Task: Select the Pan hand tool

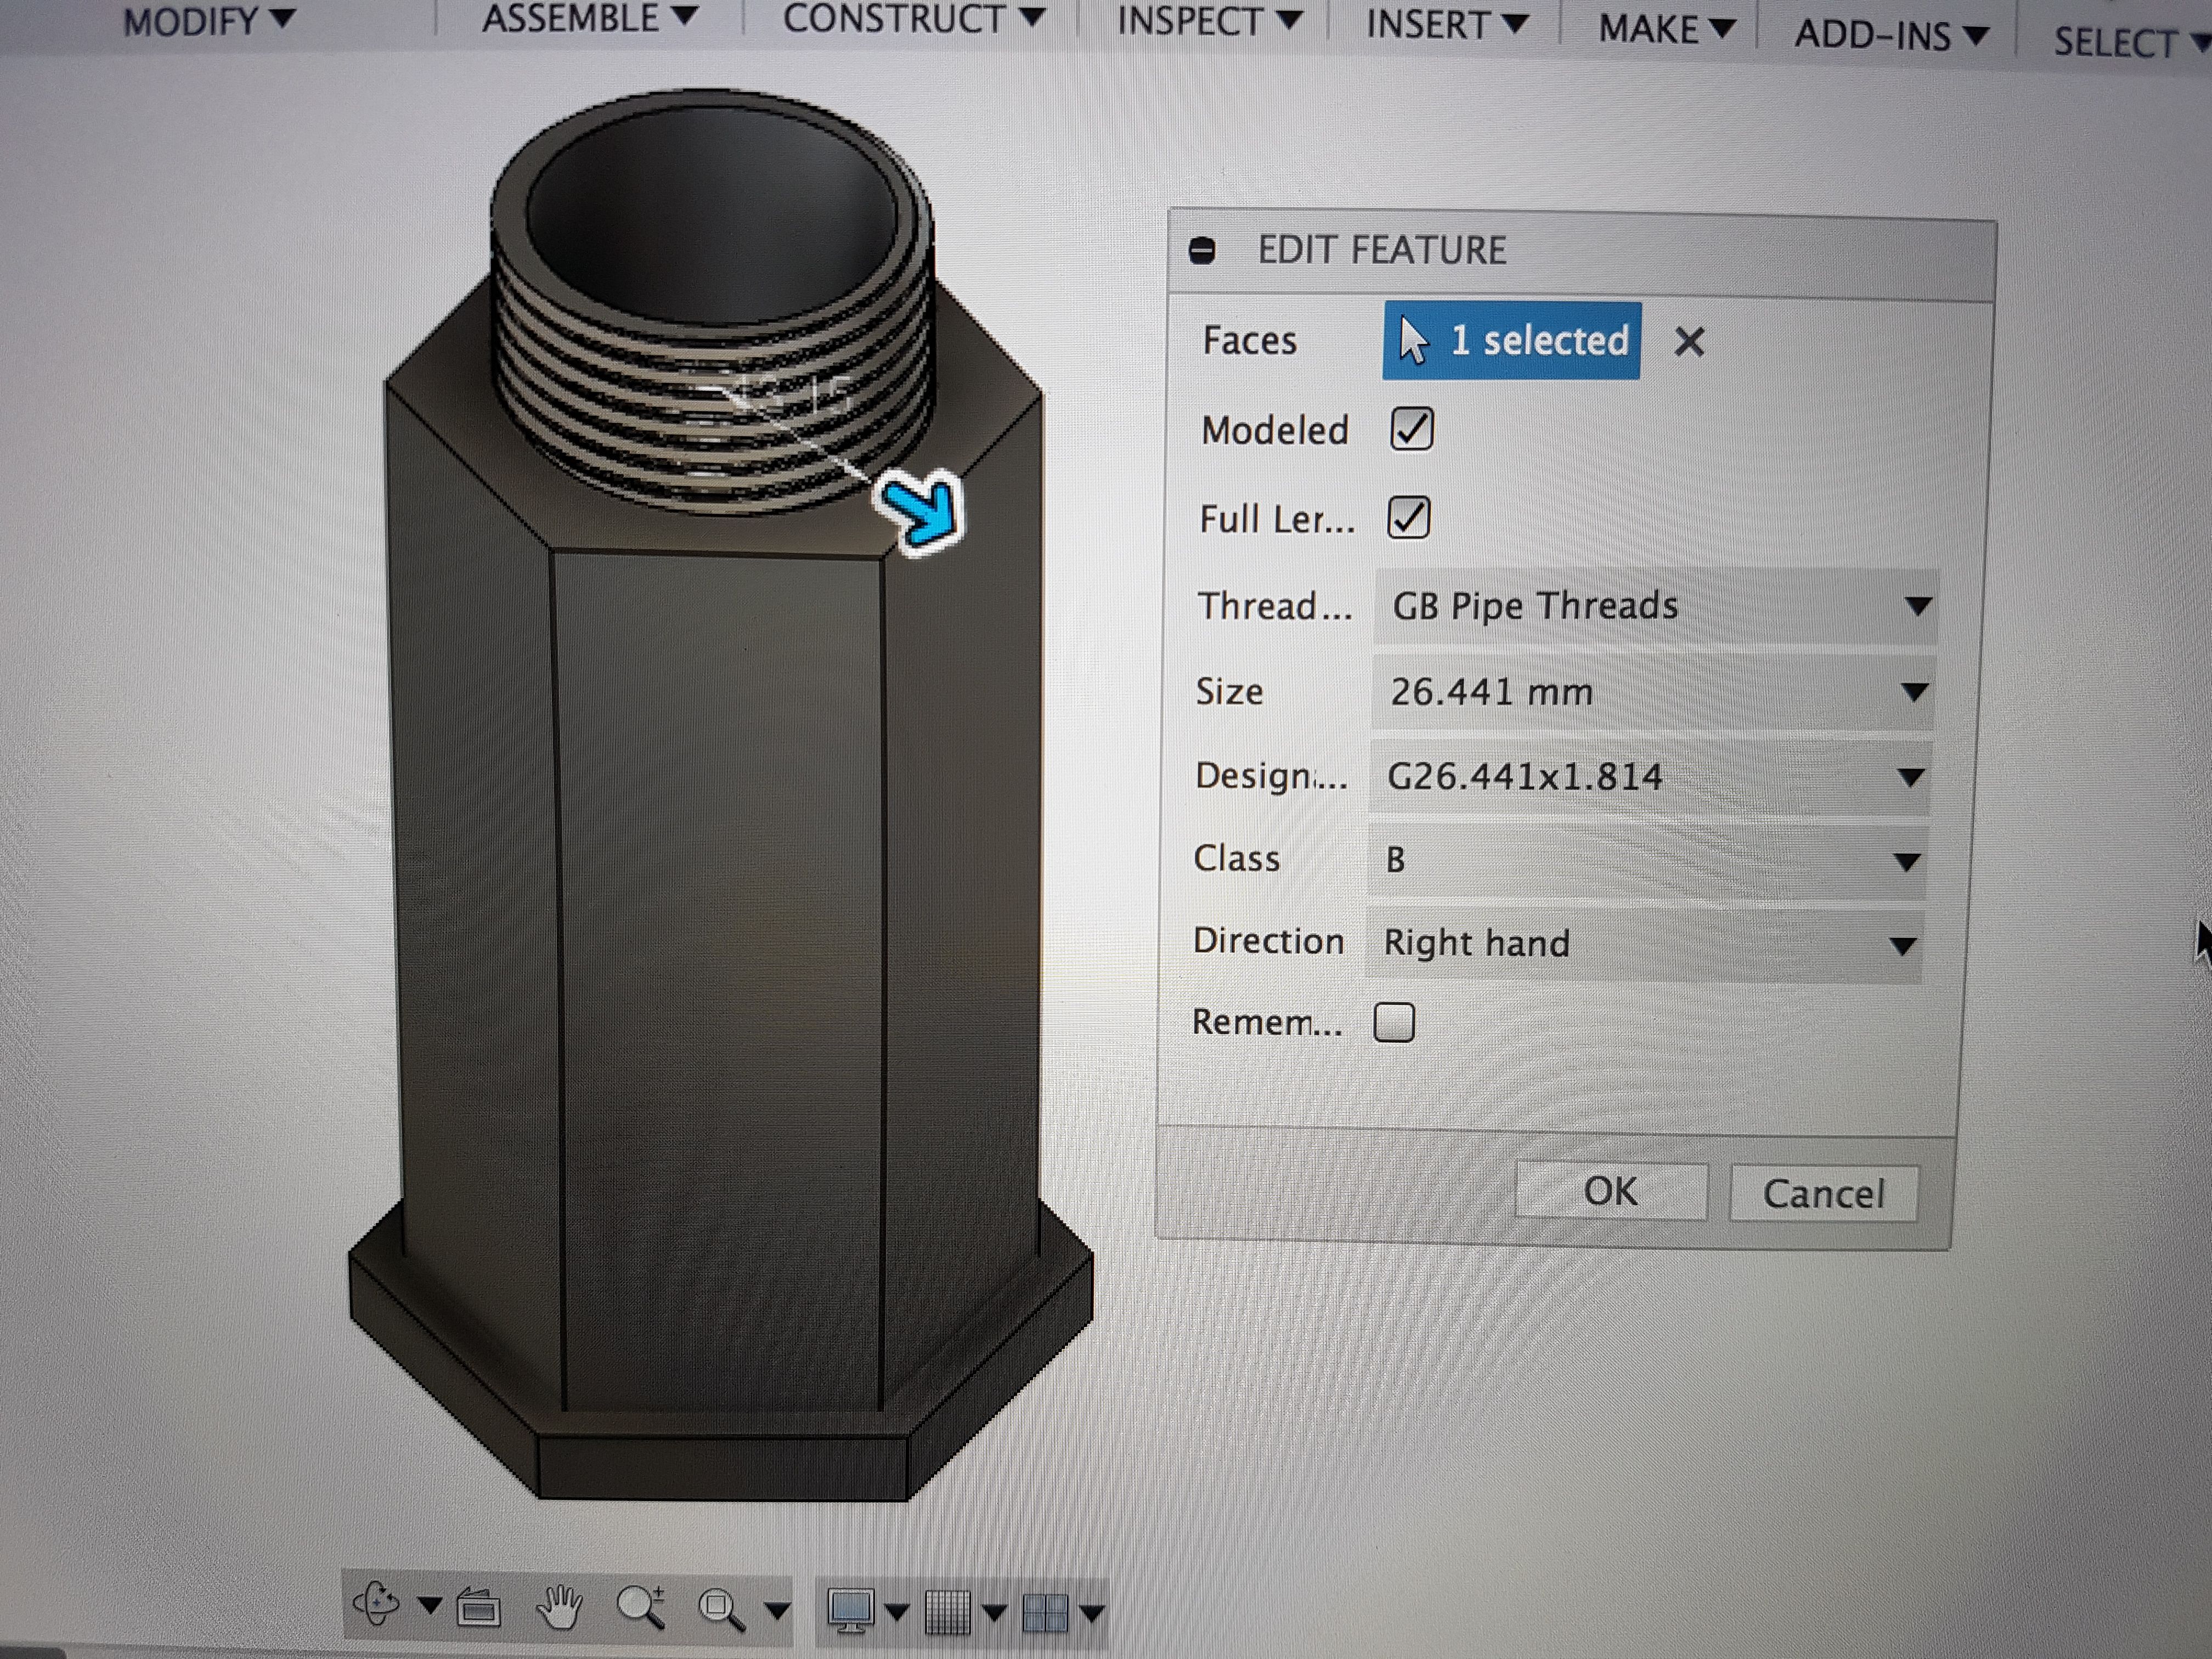Action: [559, 1607]
